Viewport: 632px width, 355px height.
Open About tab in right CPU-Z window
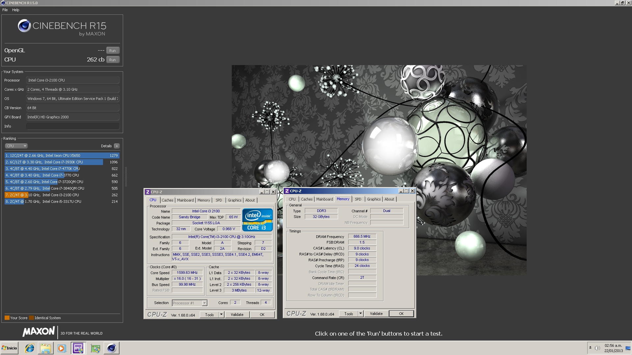click(x=389, y=199)
